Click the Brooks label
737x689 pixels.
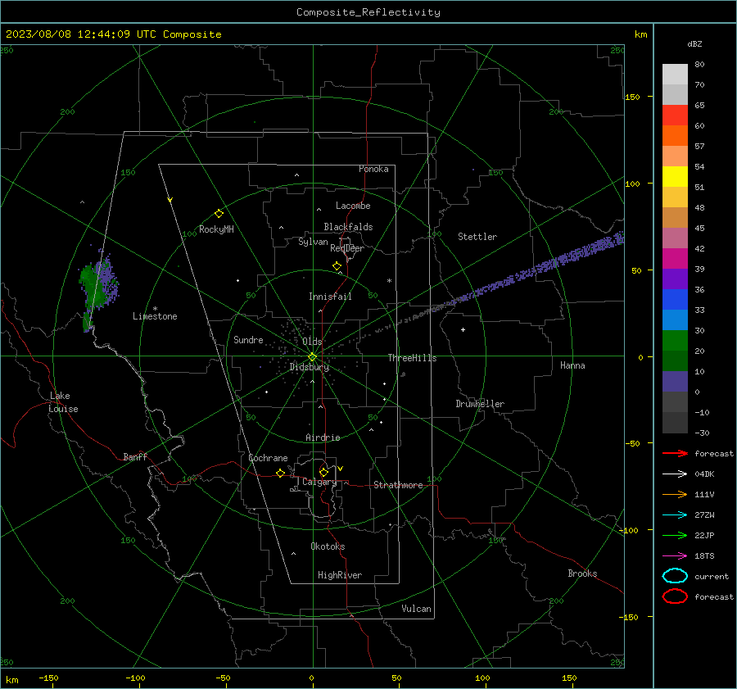(x=582, y=573)
